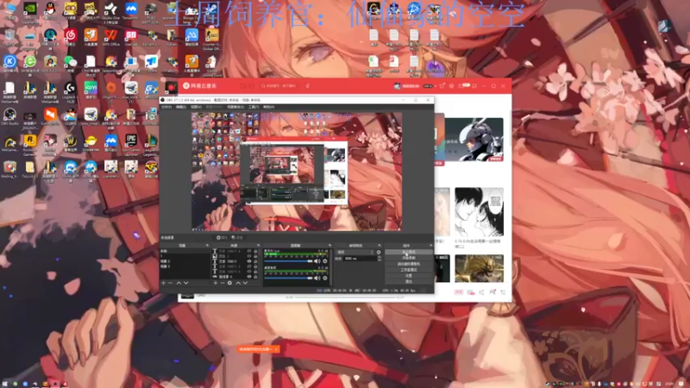The height and width of the screenshot is (388, 690).
Task: Open source properties gear in sources toolbar
Action: click(229, 283)
